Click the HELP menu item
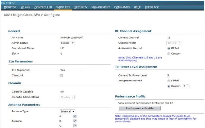The image size is (205, 128). [x=137, y=7]
